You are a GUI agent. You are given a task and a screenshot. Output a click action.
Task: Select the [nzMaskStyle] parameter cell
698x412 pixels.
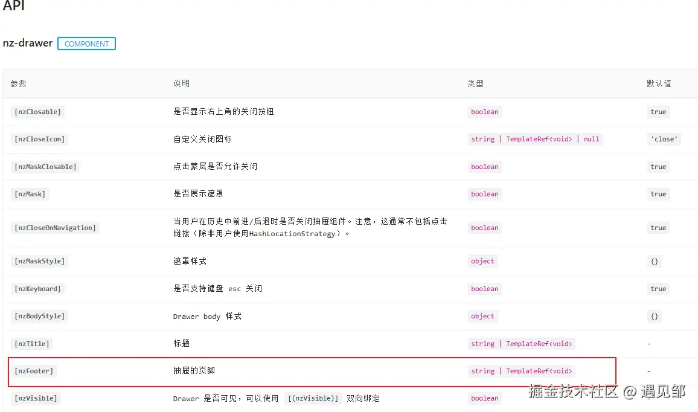click(x=39, y=261)
